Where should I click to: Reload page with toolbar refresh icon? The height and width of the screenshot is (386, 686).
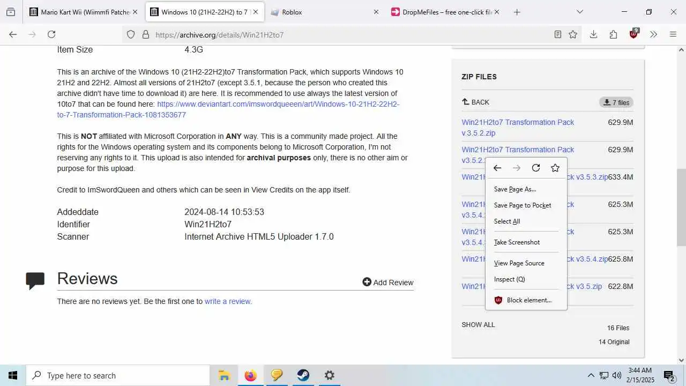point(51,34)
